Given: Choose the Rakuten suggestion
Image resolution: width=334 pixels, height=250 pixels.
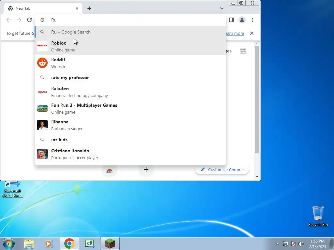Looking at the screenshot, I should tap(130, 92).
